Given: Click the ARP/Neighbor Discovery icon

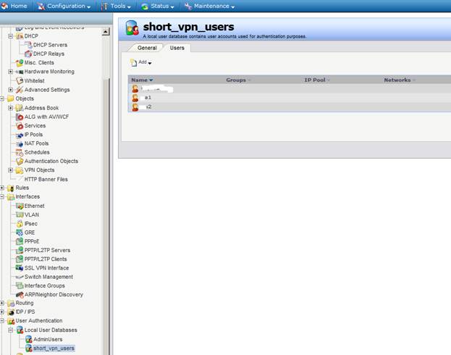Looking at the screenshot, I should tap(20, 295).
